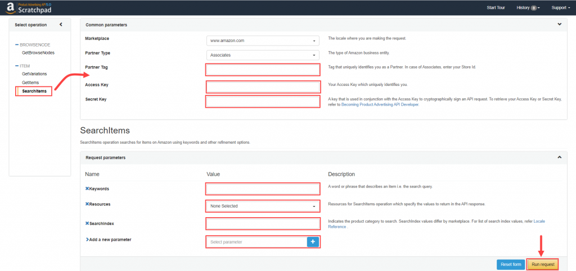Screen dimensions: 576x271
Task: Click the Marketplace label
Action: [x=97, y=38]
